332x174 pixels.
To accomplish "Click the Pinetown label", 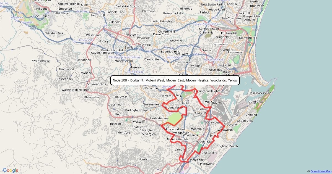I will click(x=132, y=35).
